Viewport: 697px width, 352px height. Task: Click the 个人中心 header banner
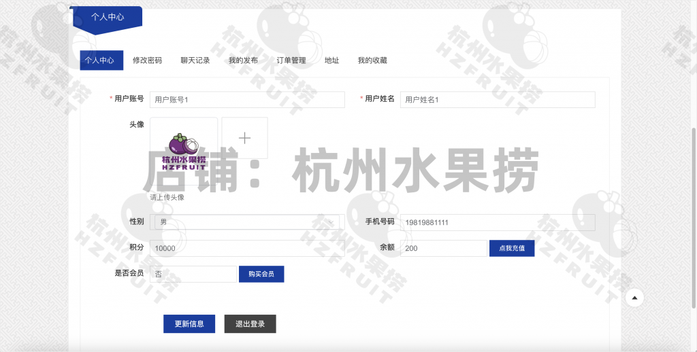pos(107,20)
